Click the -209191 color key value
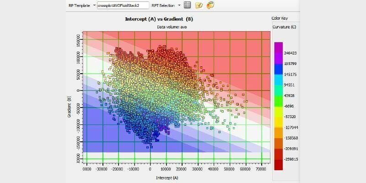This screenshot has width=366, height=183. click(x=291, y=149)
